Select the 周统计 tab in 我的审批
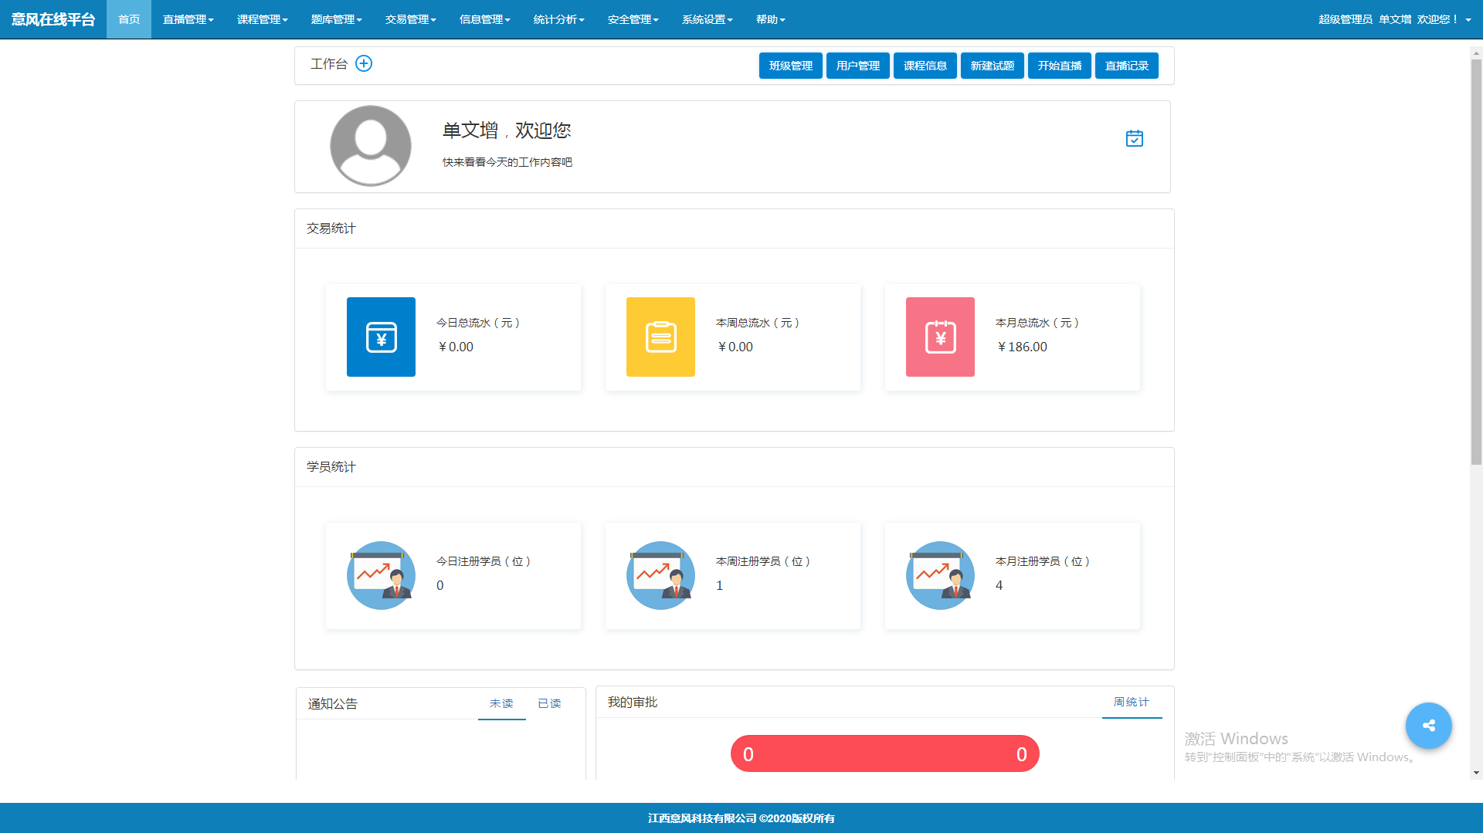This screenshot has height=833, width=1483. tap(1131, 702)
